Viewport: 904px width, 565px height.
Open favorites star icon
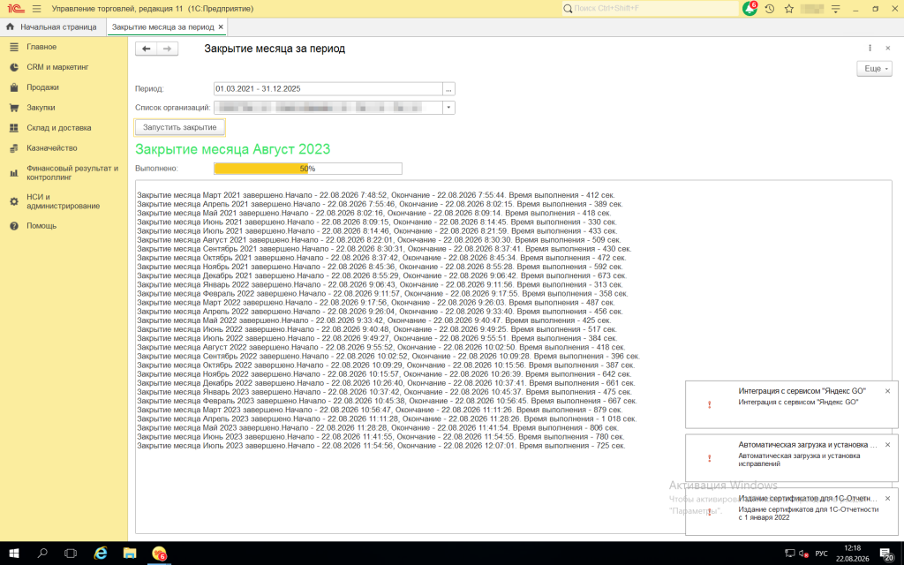click(x=789, y=9)
